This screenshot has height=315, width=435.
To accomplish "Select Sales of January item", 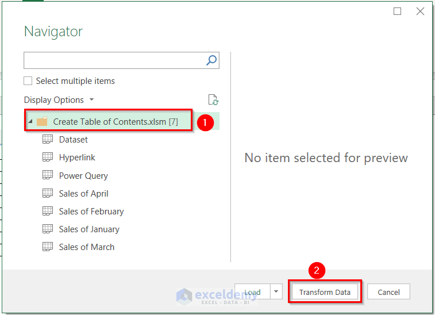I will coord(89,229).
